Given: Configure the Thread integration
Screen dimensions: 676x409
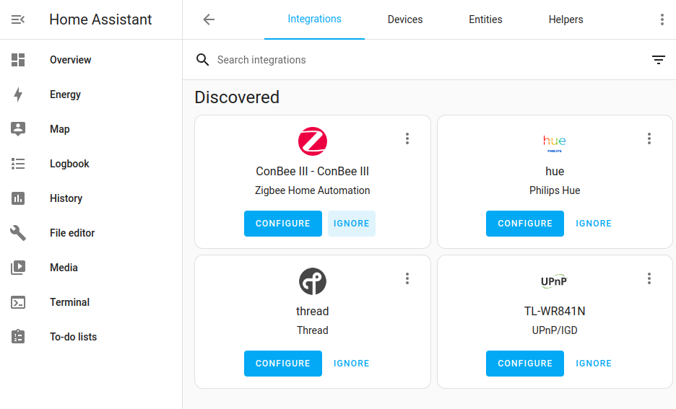Looking at the screenshot, I should 283,364.
